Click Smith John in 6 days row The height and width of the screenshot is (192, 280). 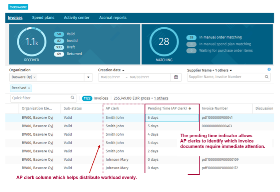pyautogui.click(x=115, y=118)
